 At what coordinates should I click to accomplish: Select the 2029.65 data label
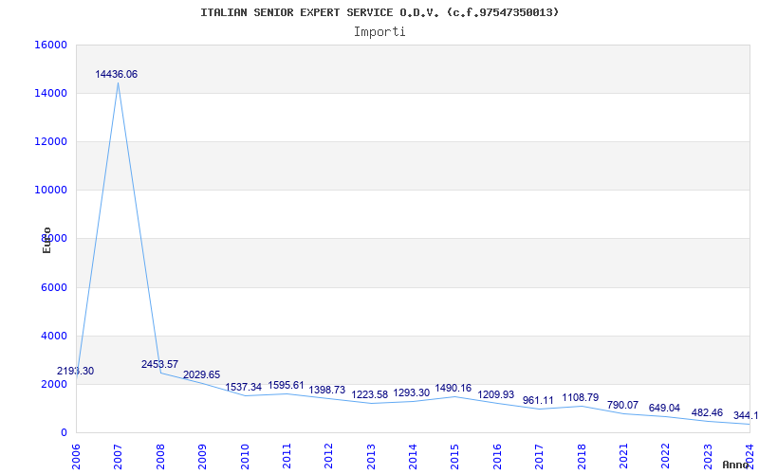pos(201,374)
